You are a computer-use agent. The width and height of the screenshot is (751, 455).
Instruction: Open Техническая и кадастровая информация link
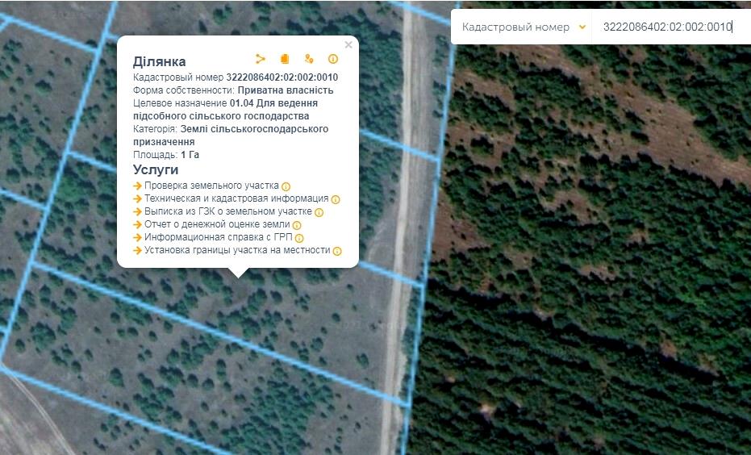(x=236, y=198)
